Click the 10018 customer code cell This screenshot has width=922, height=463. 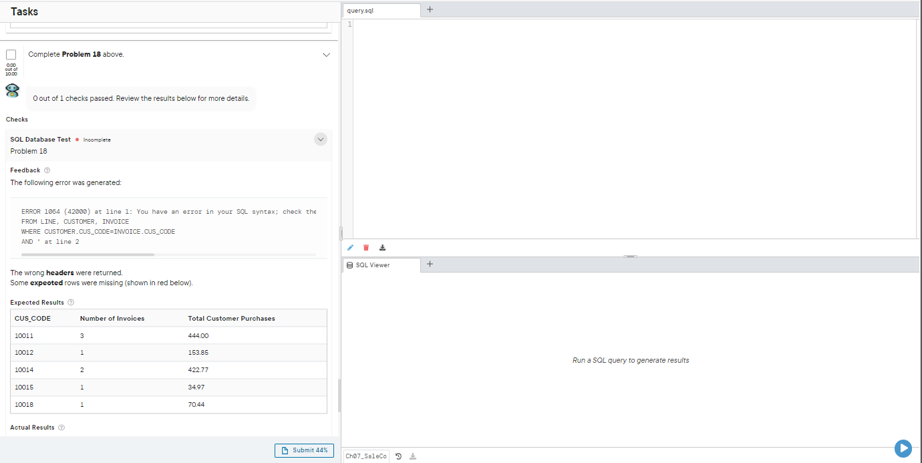(x=24, y=405)
